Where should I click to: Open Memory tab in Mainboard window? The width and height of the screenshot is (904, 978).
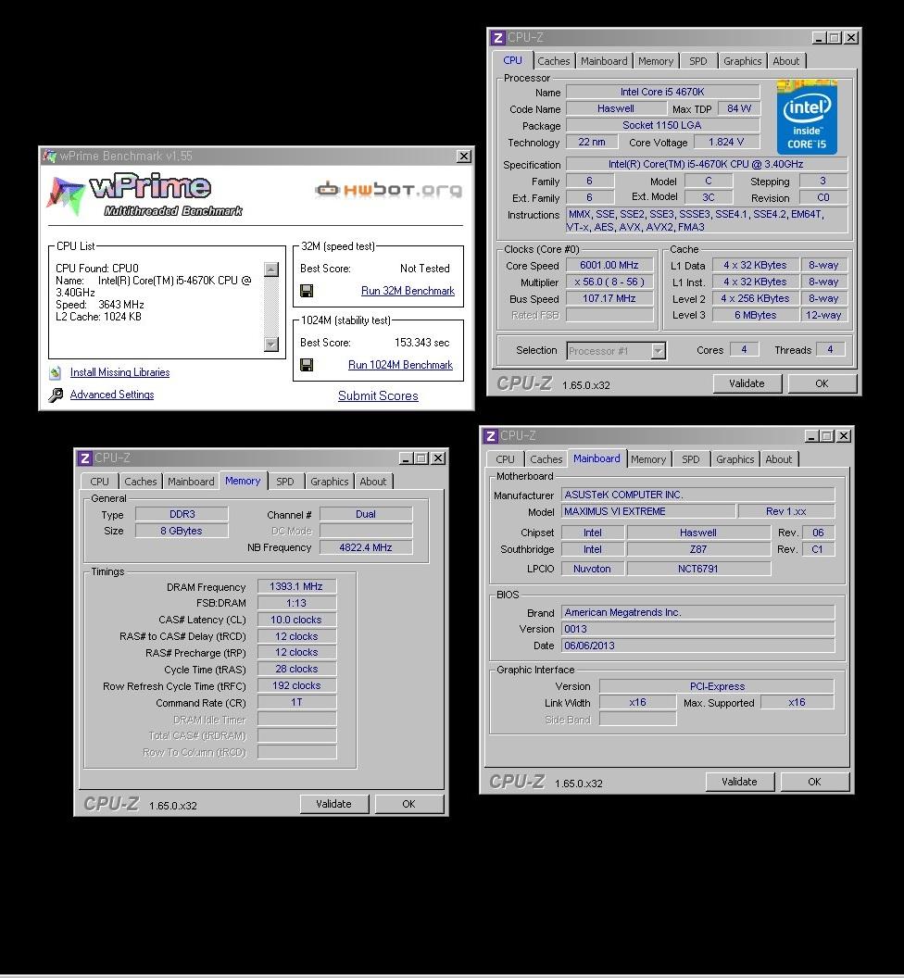tap(648, 459)
